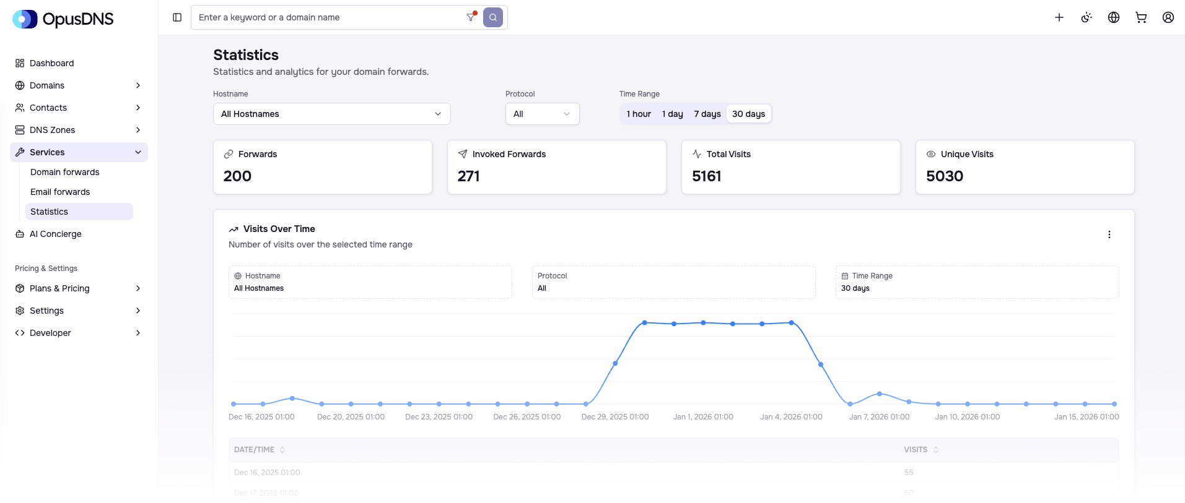
Task: Click the chart peak point near Jan 4, 2026
Action: point(792,323)
